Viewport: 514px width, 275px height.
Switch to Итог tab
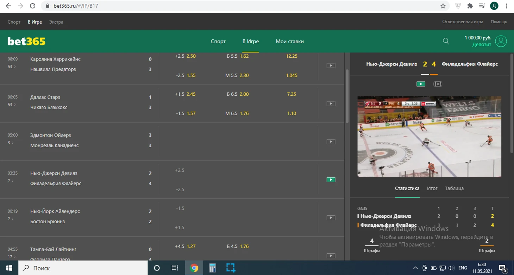click(x=432, y=188)
